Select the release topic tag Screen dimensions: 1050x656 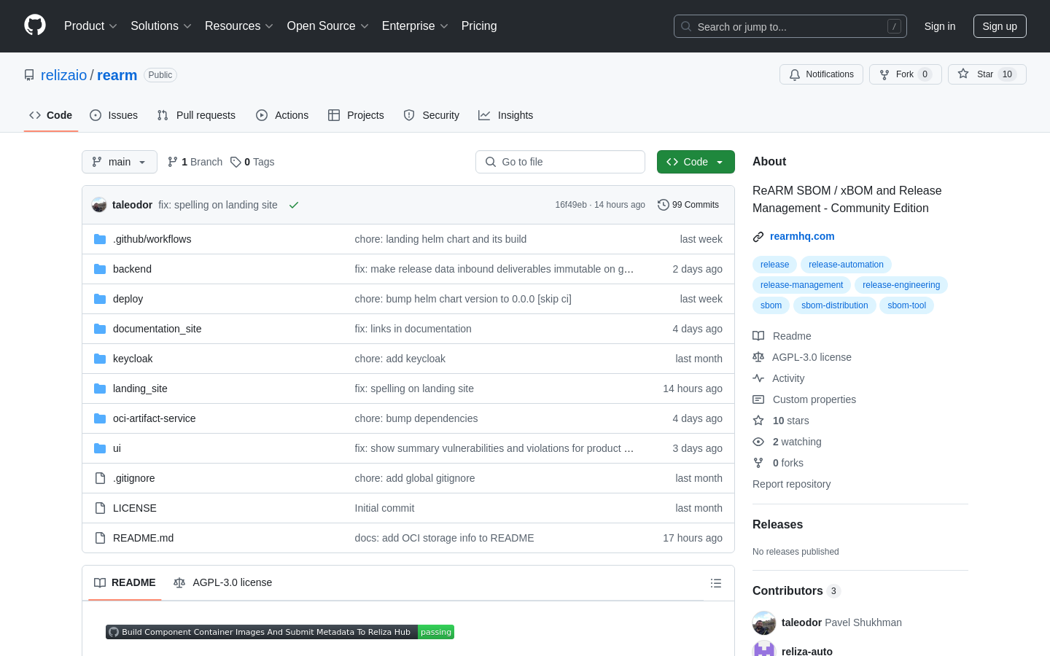point(774,265)
